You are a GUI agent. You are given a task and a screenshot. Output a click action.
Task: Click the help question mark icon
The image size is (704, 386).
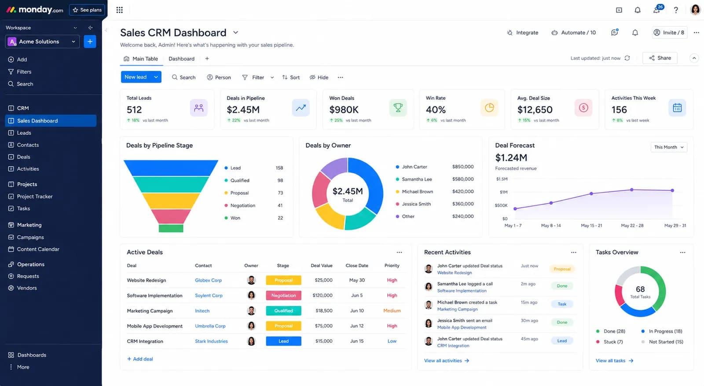point(676,10)
